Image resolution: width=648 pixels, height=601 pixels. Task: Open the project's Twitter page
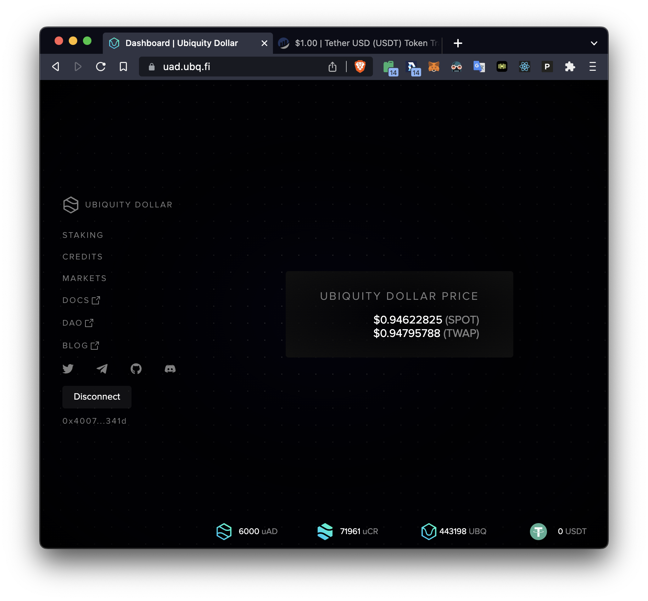[x=68, y=369]
